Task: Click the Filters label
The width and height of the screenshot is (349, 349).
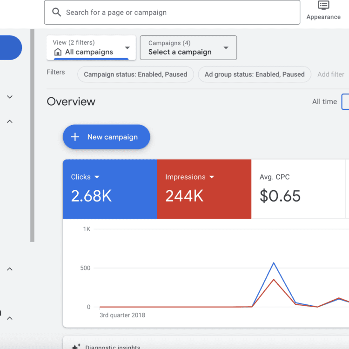Action: tap(56, 72)
